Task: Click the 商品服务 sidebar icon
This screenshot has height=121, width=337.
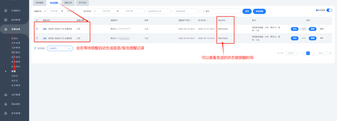Action: [6, 104]
